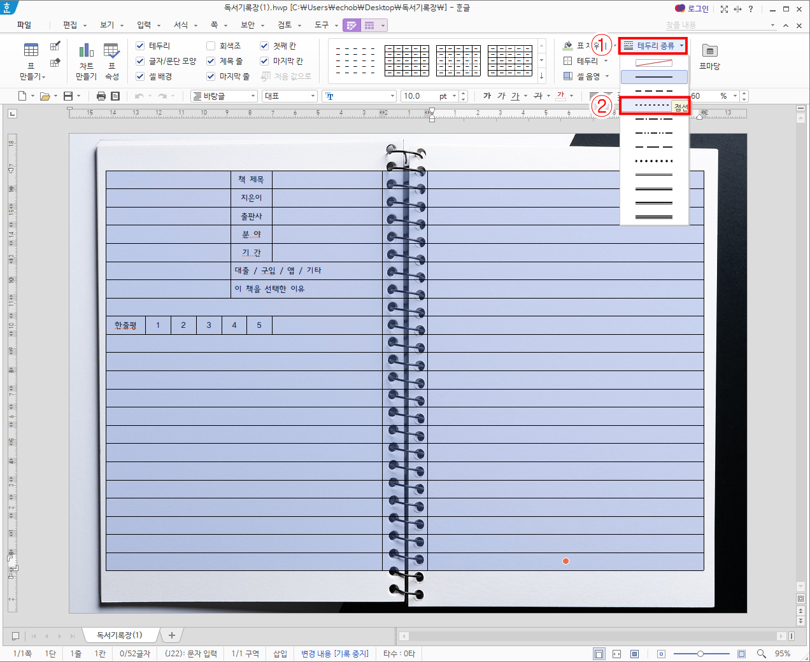Enable the 회색조 checkbox
The height and width of the screenshot is (662, 810).
(211, 46)
